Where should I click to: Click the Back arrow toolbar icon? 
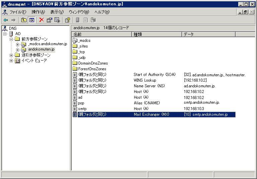pos(6,20)
